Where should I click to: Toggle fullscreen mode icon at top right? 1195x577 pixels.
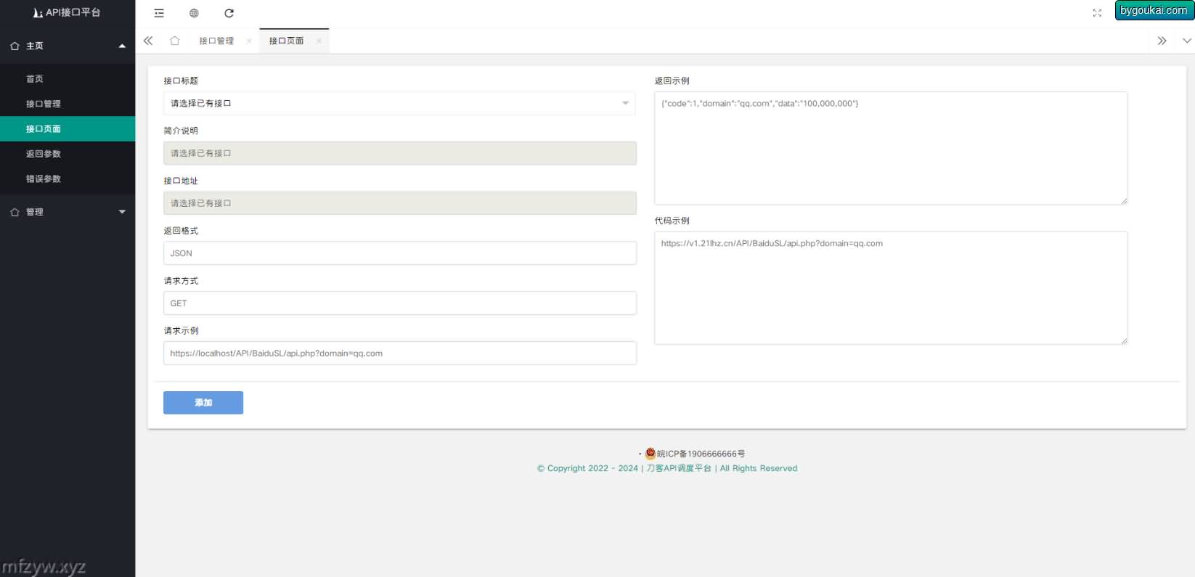tap(1097, 13)
